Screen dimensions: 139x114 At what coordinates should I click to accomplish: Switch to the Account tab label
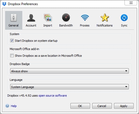pos(31,25)
